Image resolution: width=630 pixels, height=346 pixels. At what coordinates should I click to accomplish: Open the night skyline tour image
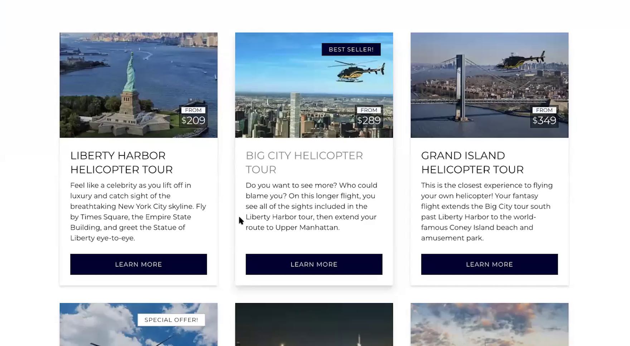[x=314, y=325]
